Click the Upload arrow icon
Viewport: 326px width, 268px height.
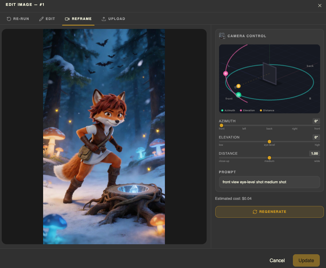click(104, 19)
